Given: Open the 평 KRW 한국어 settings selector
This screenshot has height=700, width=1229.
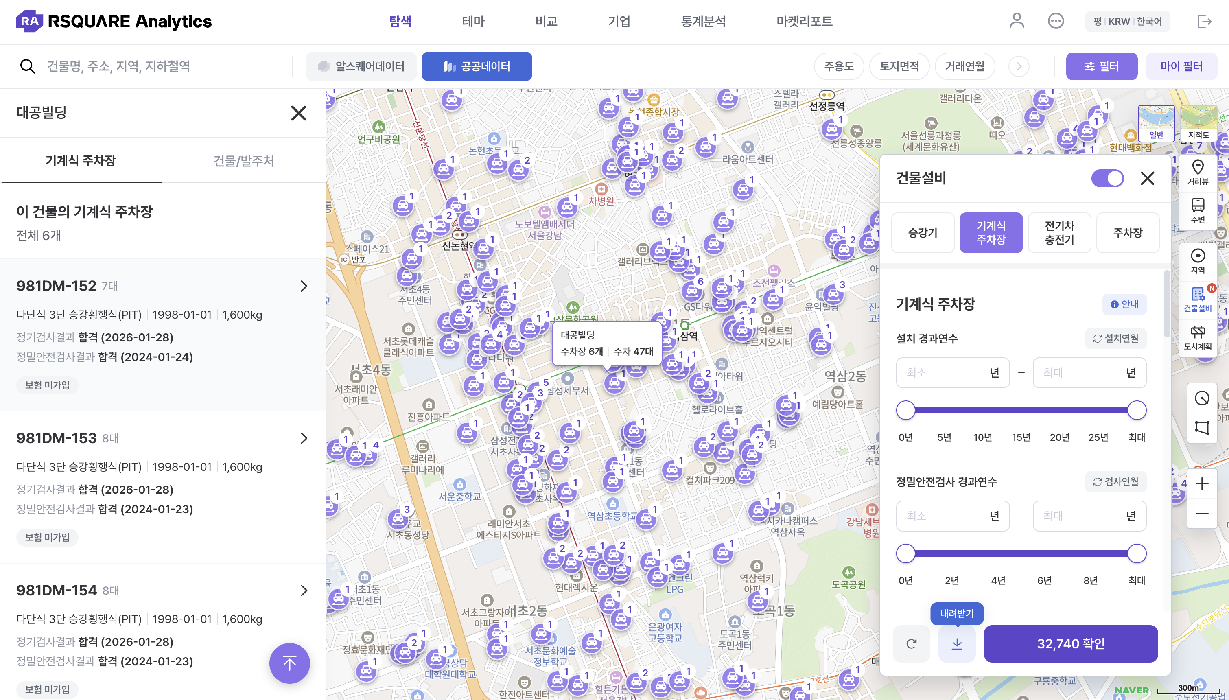Looking at the screenshot, I should 1127,22.
